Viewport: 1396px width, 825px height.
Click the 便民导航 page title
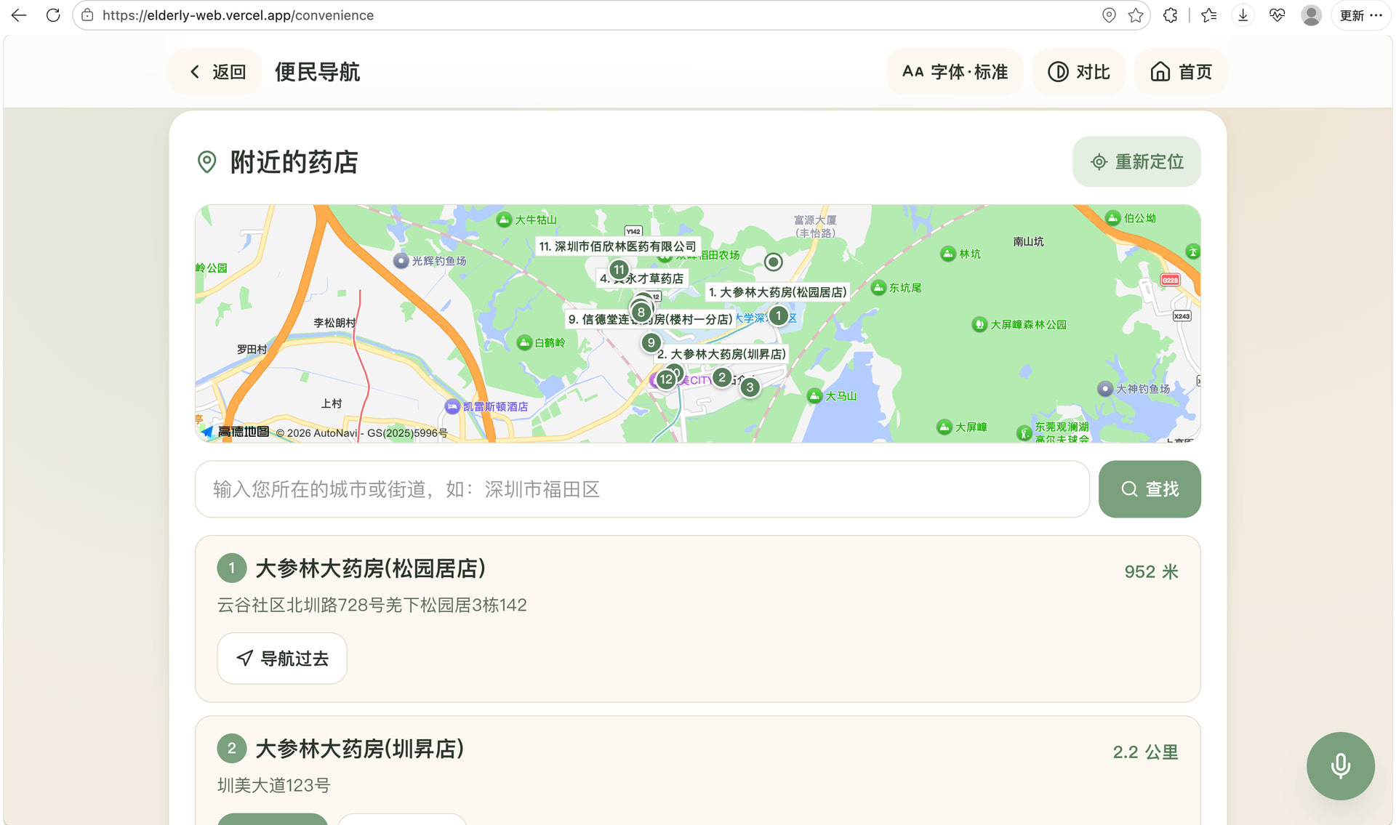point(317,72)
